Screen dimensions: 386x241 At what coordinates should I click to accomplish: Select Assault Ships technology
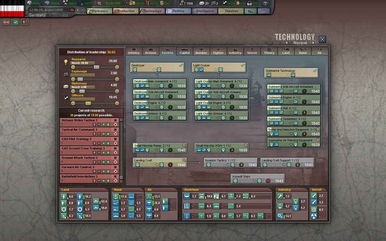pos(258,179)
